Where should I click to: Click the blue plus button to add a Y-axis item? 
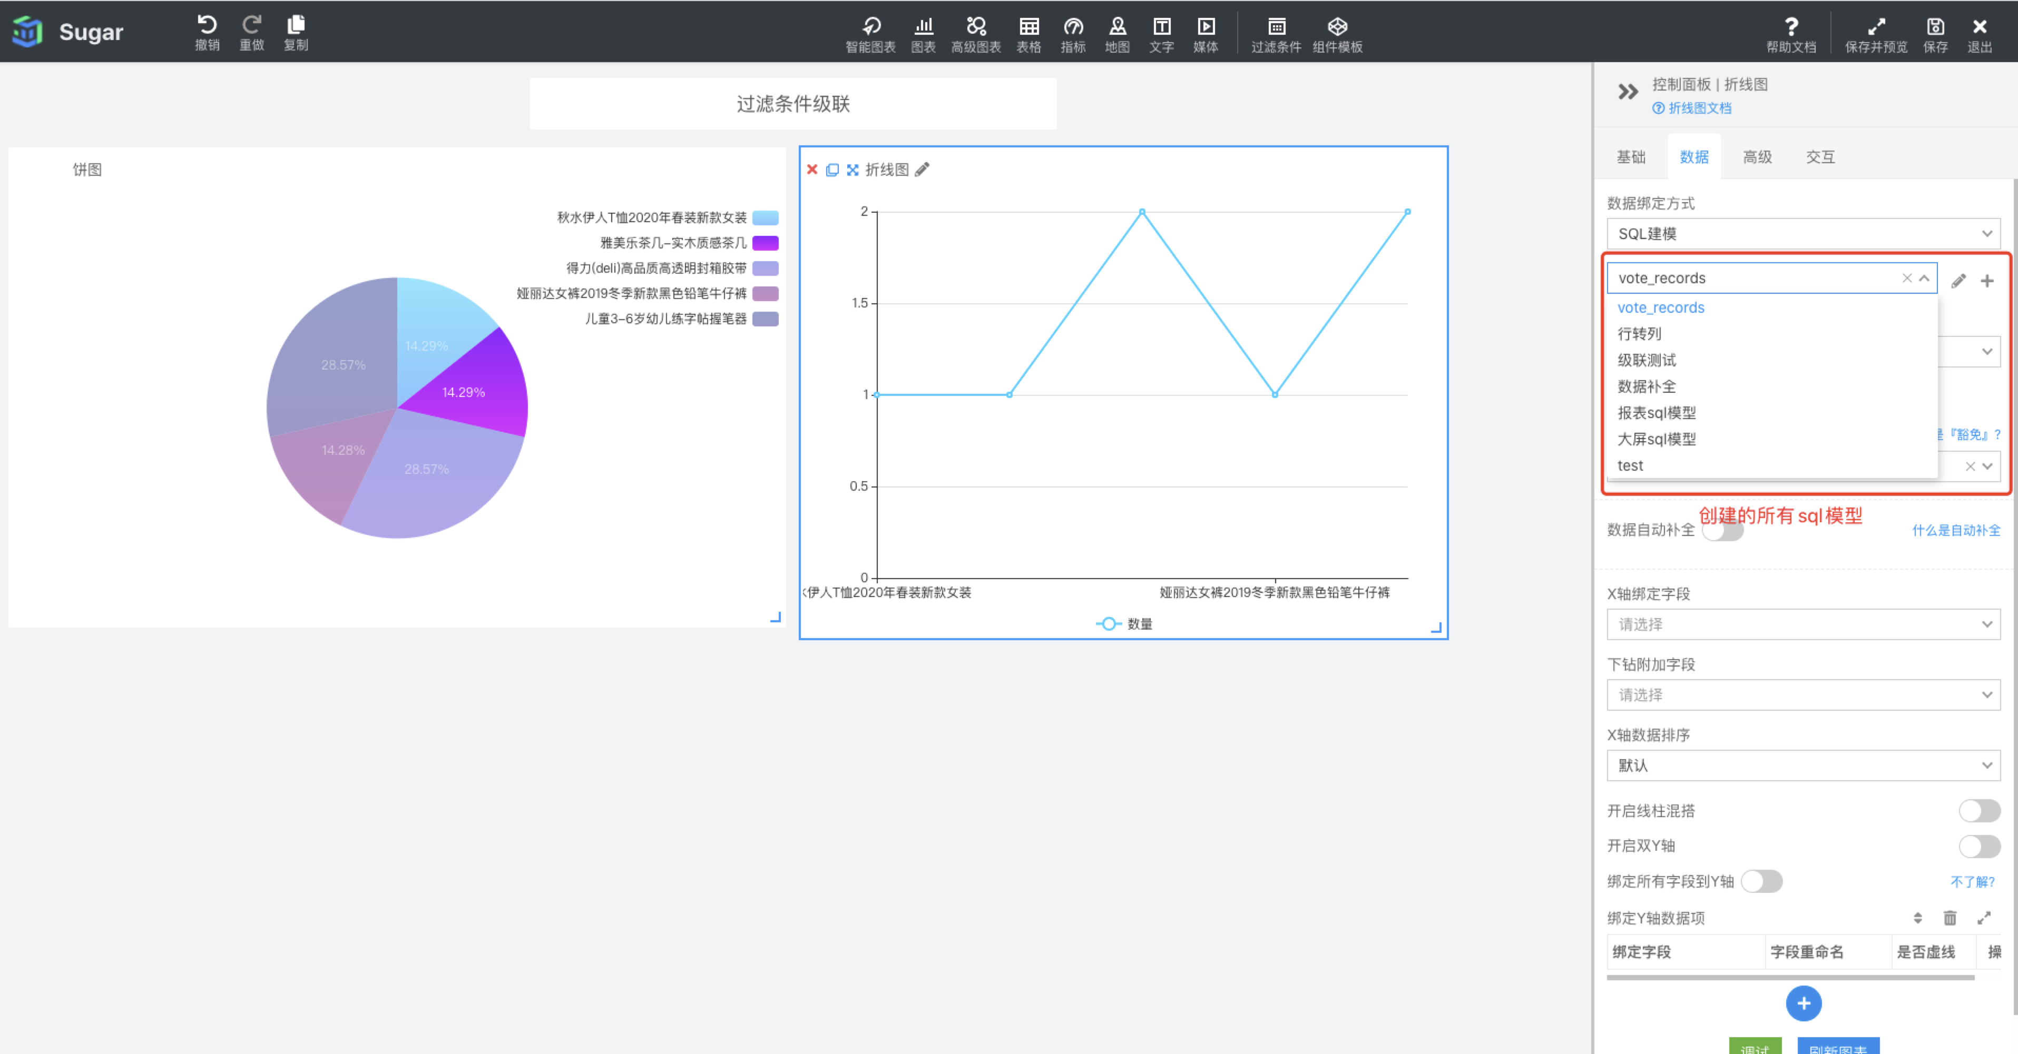(x=1804, y=1003)
